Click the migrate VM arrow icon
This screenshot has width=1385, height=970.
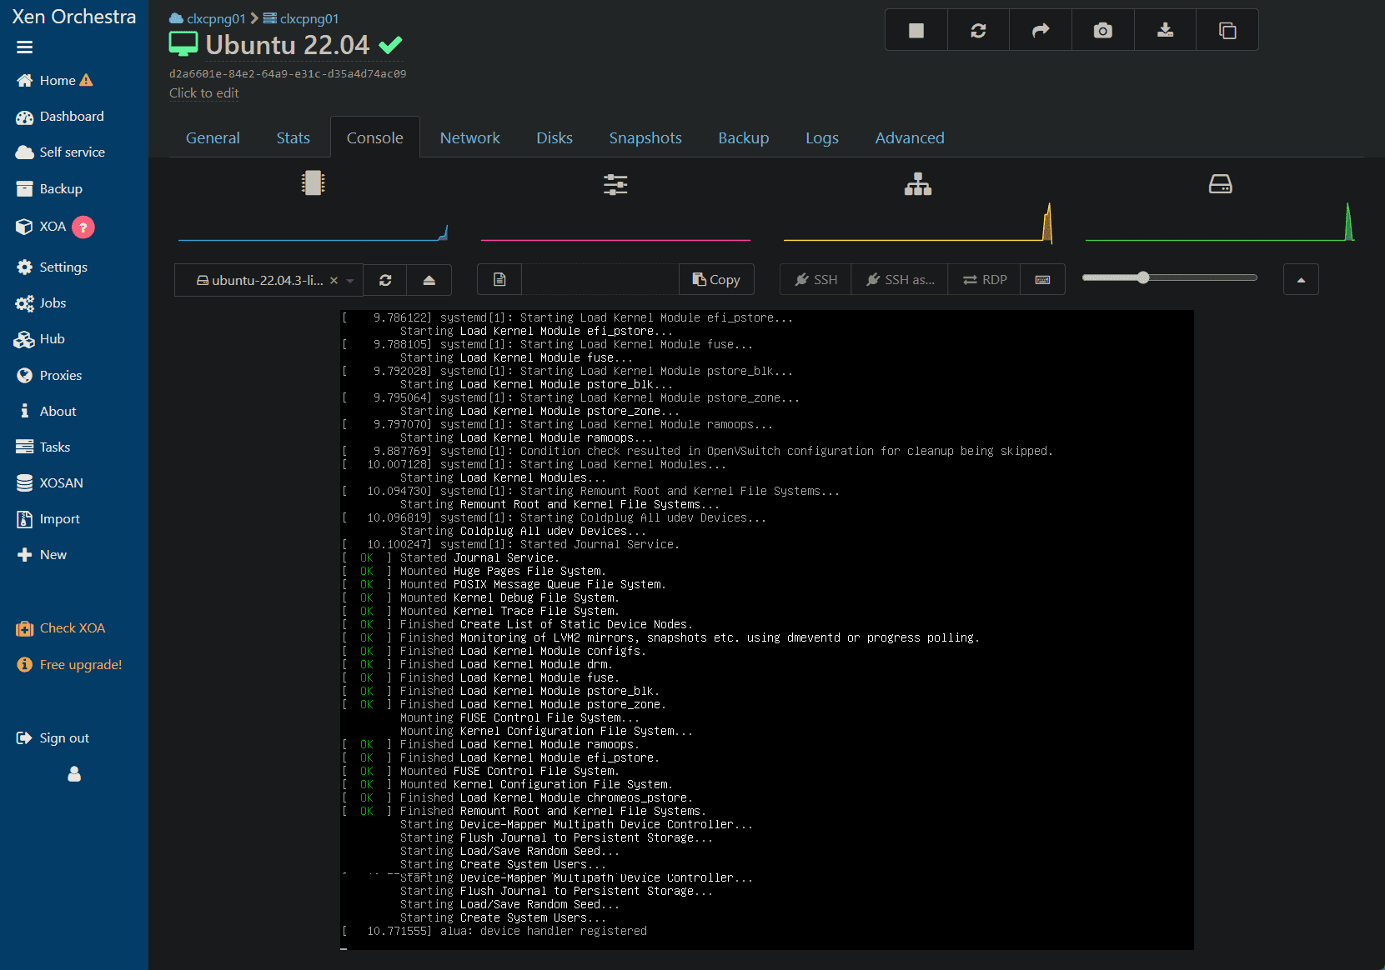[x=1040, y=31]
